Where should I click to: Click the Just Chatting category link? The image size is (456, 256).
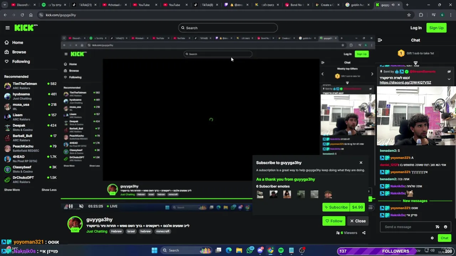pyautogui.click(x=97, y=231)
